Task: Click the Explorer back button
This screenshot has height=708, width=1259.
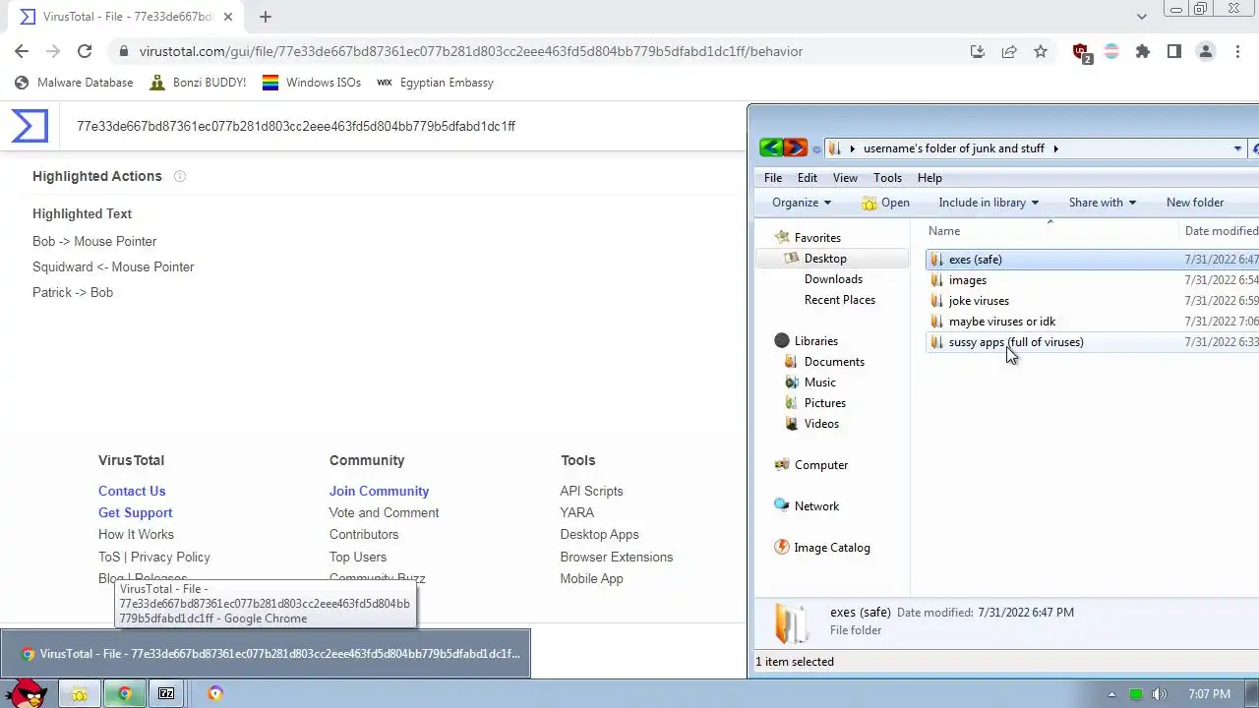Action: point(771,147)
